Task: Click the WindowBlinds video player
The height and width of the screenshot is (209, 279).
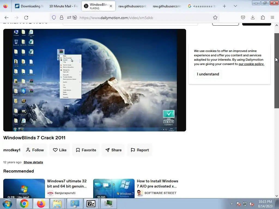Action: pos(95,80)
